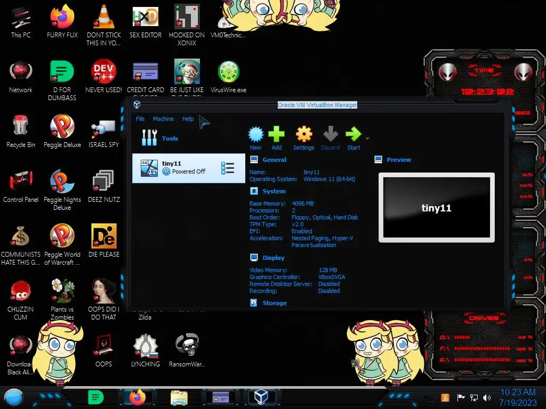Select the SEX EDITOR HxD desktop icon
Image resolution: width=546 pixels, height=409 pixels.
pos(145,21)
